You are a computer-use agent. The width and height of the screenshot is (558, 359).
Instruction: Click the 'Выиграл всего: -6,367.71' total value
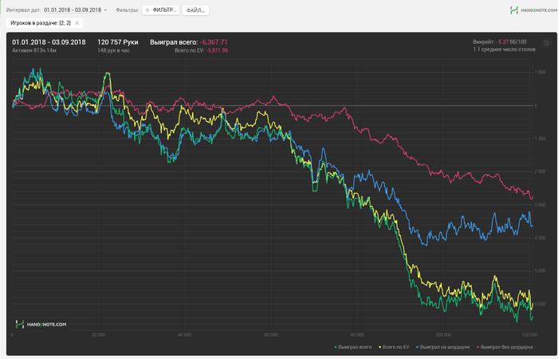coord(189,42)
